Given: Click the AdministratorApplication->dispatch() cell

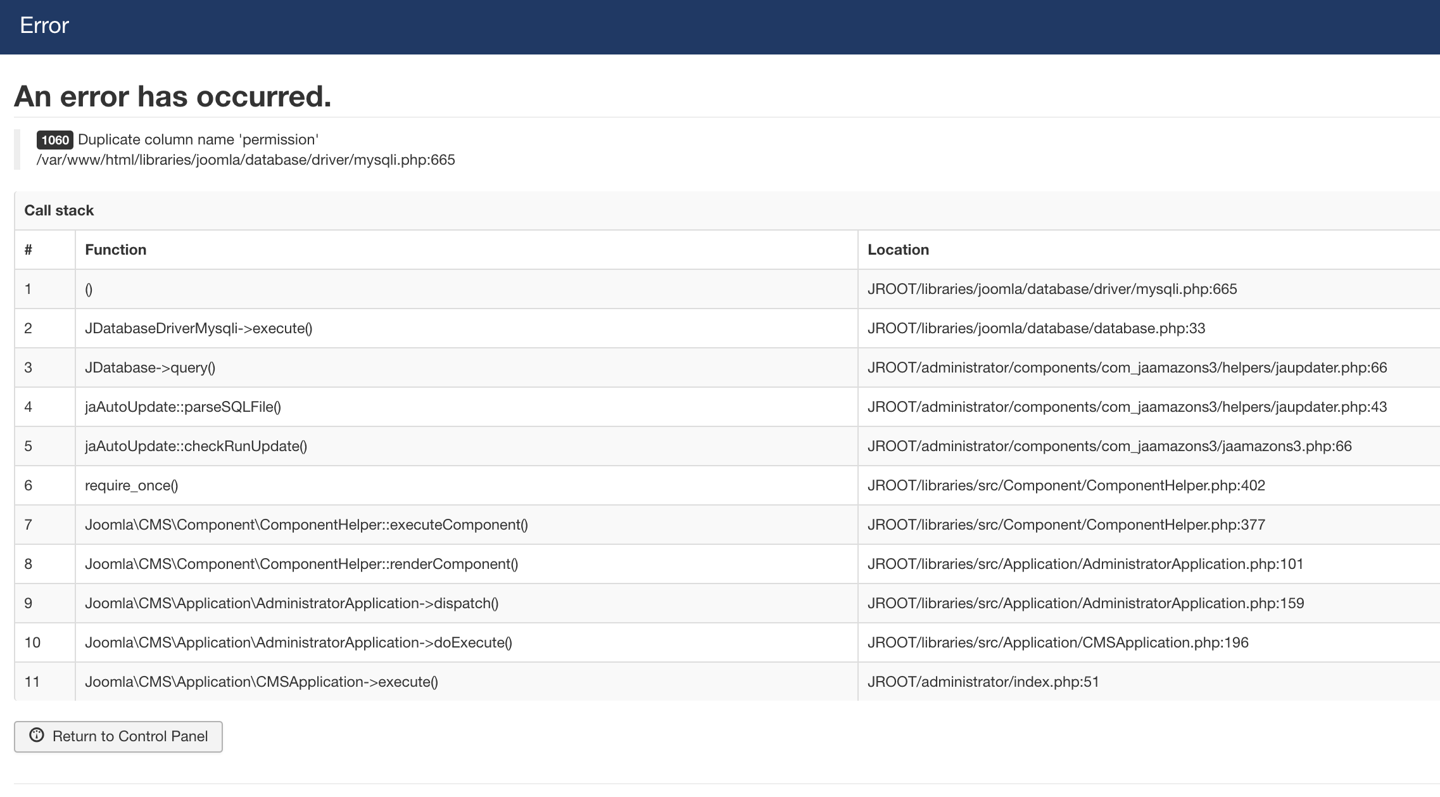Looking at the screenshot, I should tap(291, 604).
